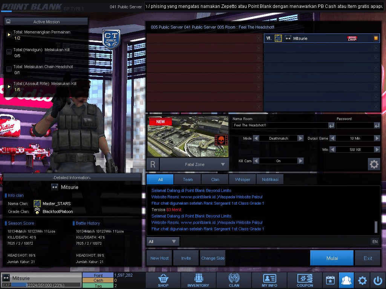The width and height of the screenshot is (386, 289).
Task: Click the Password input field
Action: tap(355, 125)
